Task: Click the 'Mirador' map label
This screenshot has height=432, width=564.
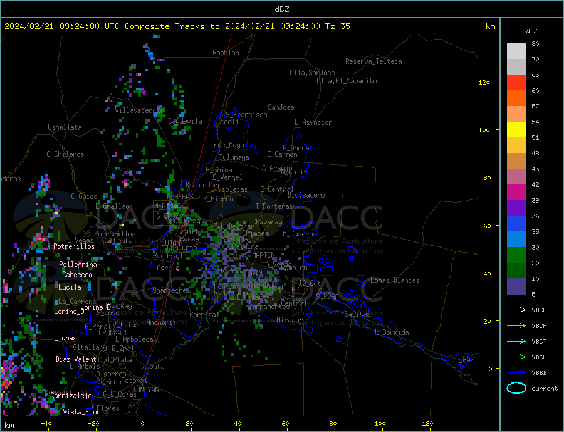Action: (x=289, y=320)
